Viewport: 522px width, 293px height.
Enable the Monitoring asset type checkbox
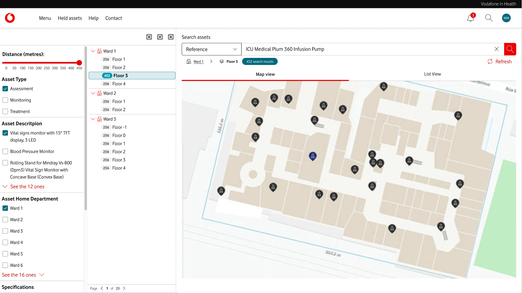pos(5,100)
